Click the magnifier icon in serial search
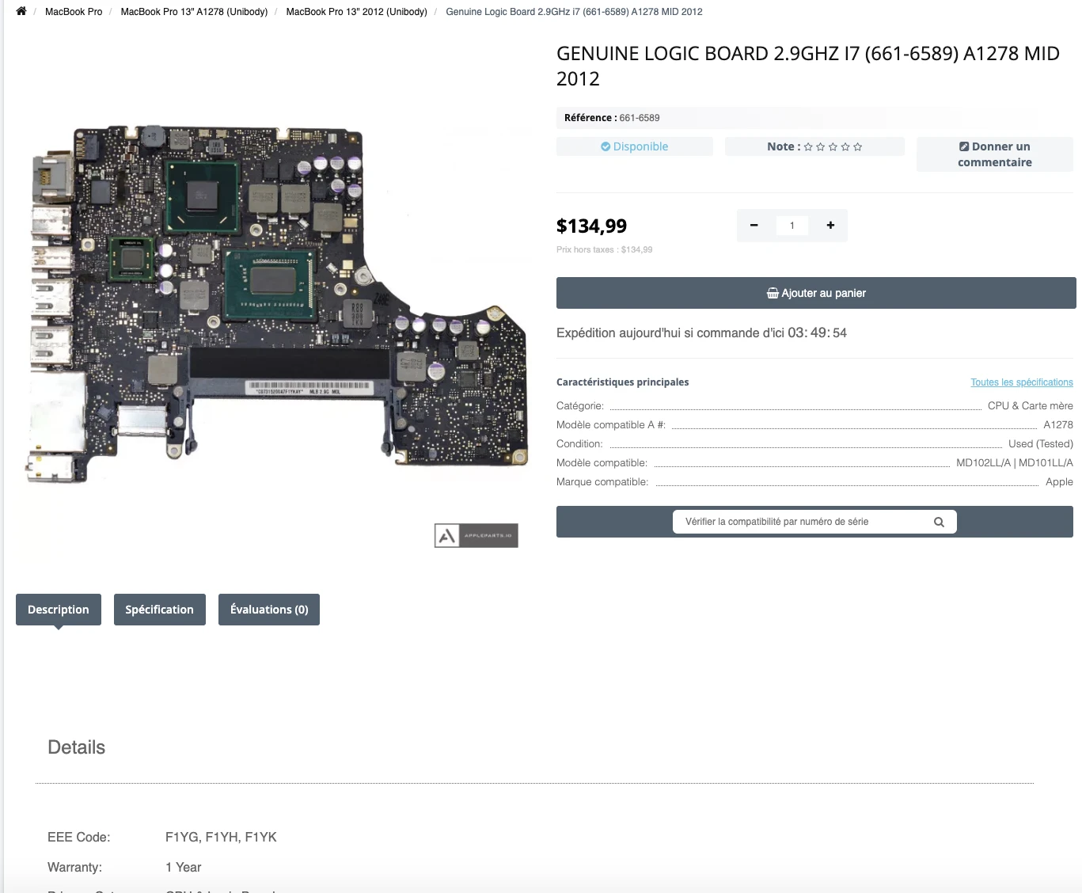Screen dimensions: 1082x893 pyautogui.click(x=940, y=522)
